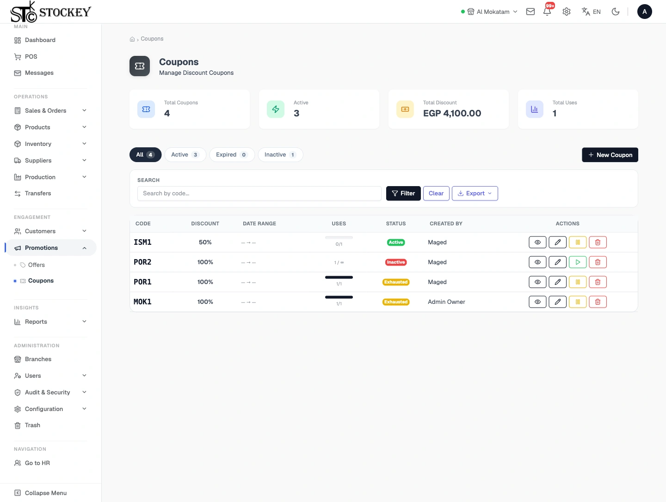Delete the MOK1 coupon trash icon

coord(598,302)
